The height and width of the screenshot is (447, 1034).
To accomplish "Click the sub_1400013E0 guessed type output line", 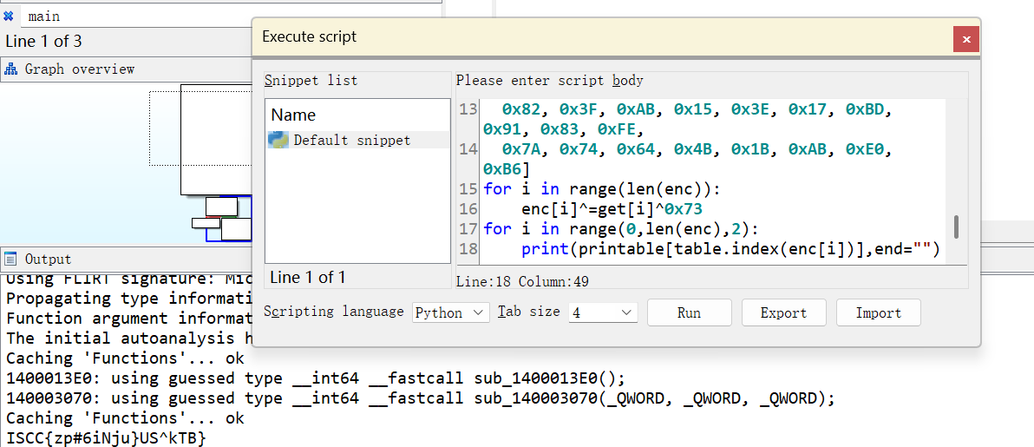I will click(315, 378).
